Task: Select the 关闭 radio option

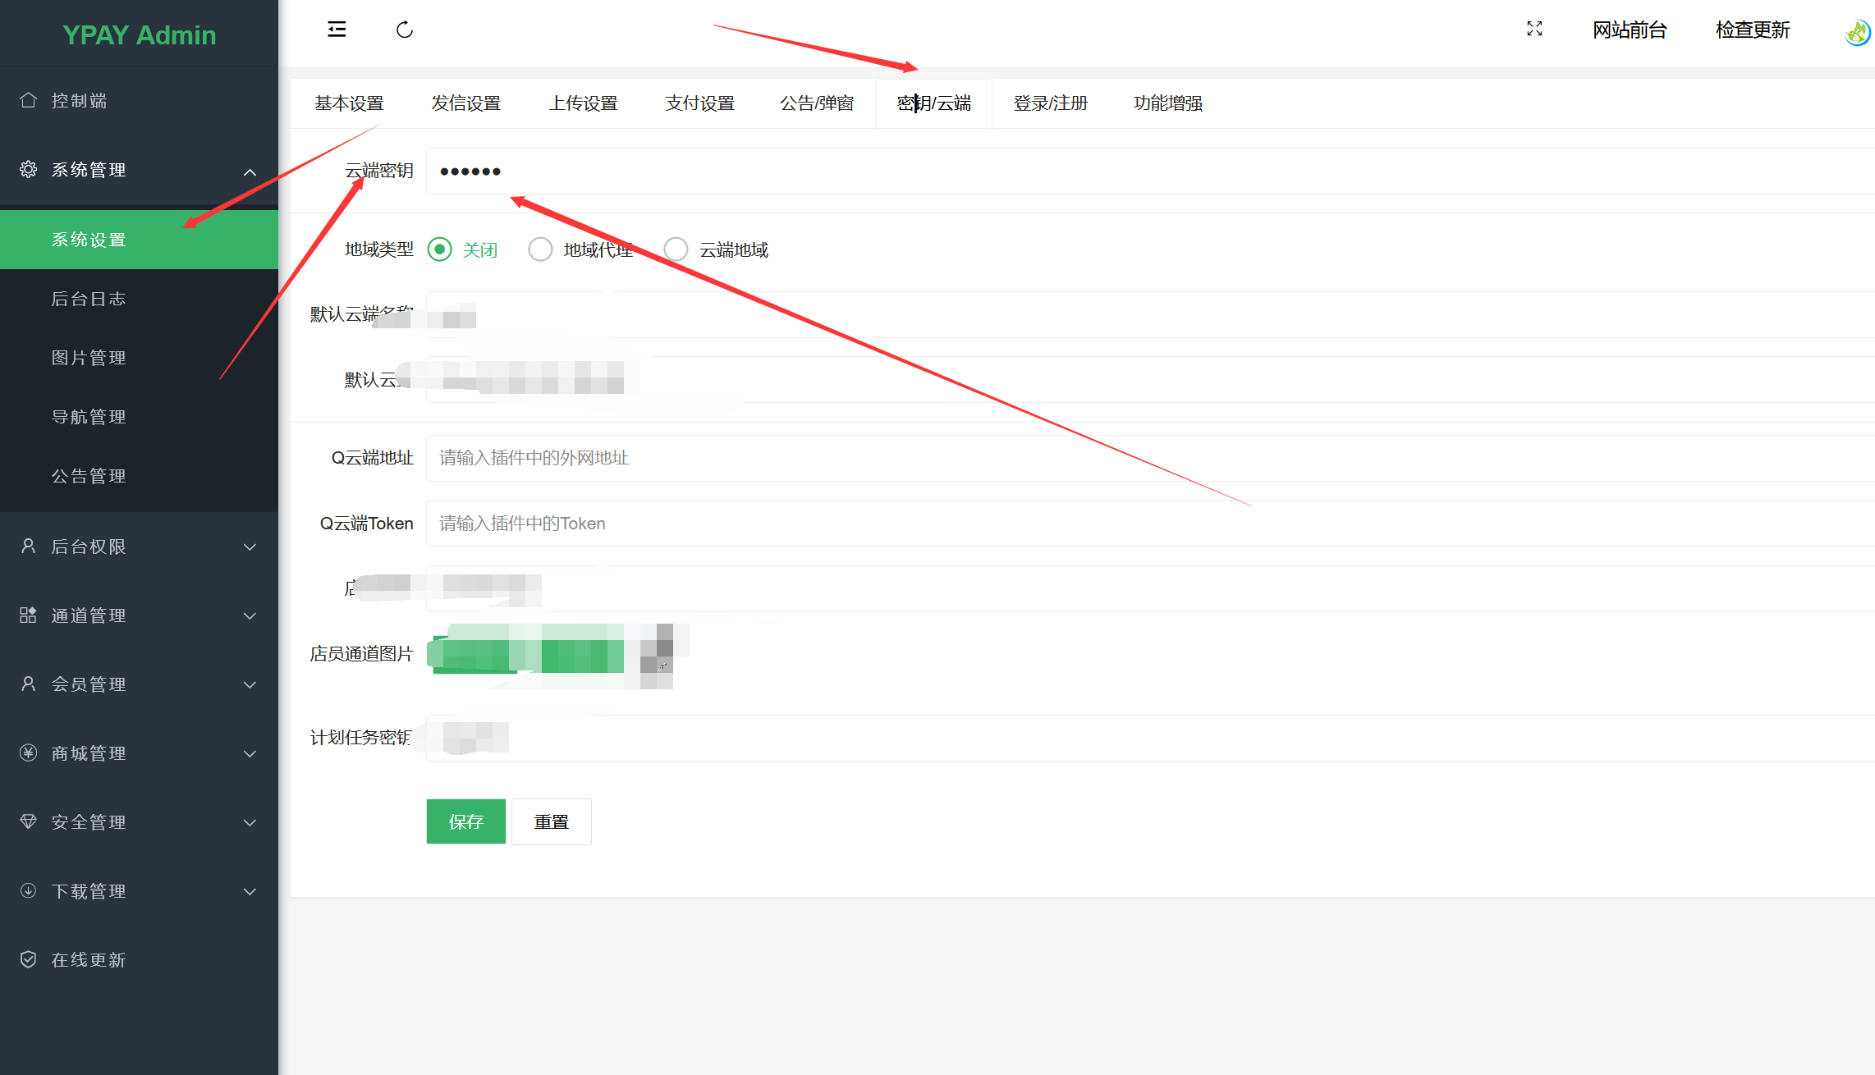Action: 440,249
